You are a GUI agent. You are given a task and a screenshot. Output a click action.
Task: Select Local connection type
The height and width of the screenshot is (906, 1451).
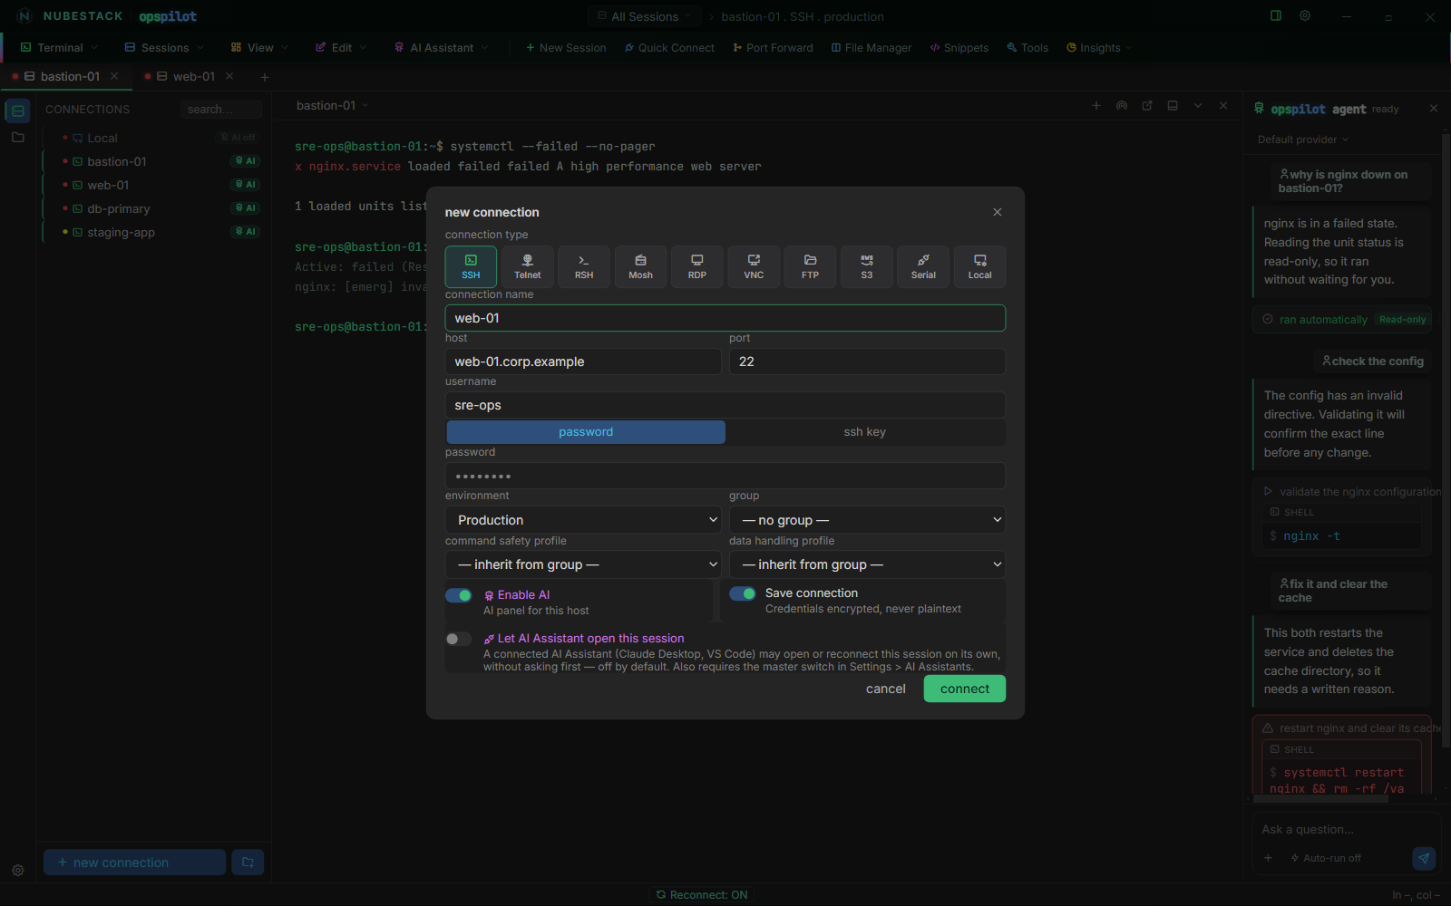[x=980, y=266]
